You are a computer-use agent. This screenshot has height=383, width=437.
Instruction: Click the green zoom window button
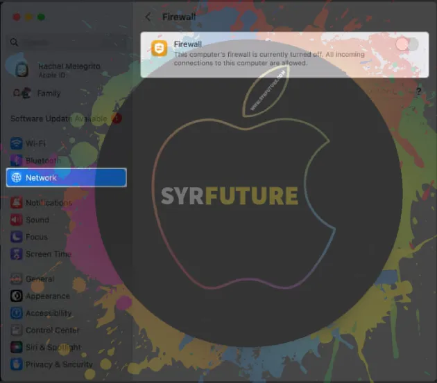point(41,17)
